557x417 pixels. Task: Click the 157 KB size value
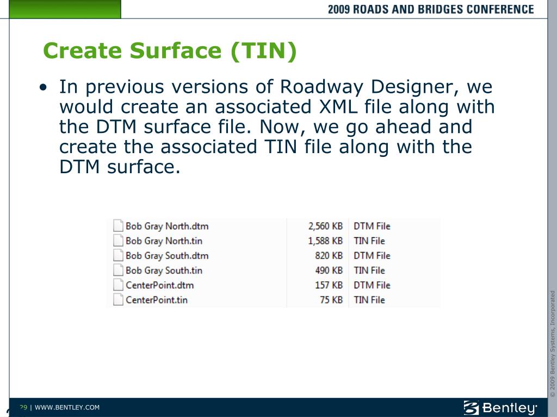[329, 285]
